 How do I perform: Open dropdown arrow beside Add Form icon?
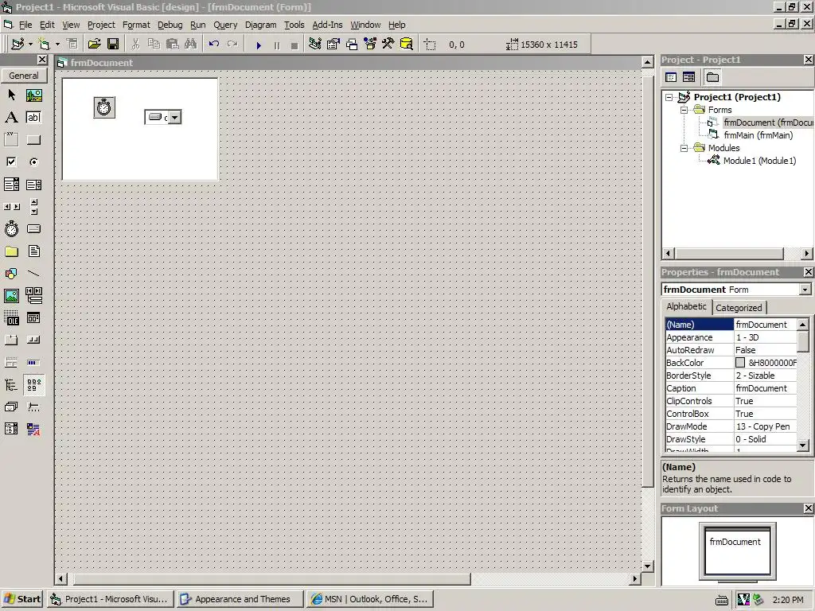click(x=57, y=45)
